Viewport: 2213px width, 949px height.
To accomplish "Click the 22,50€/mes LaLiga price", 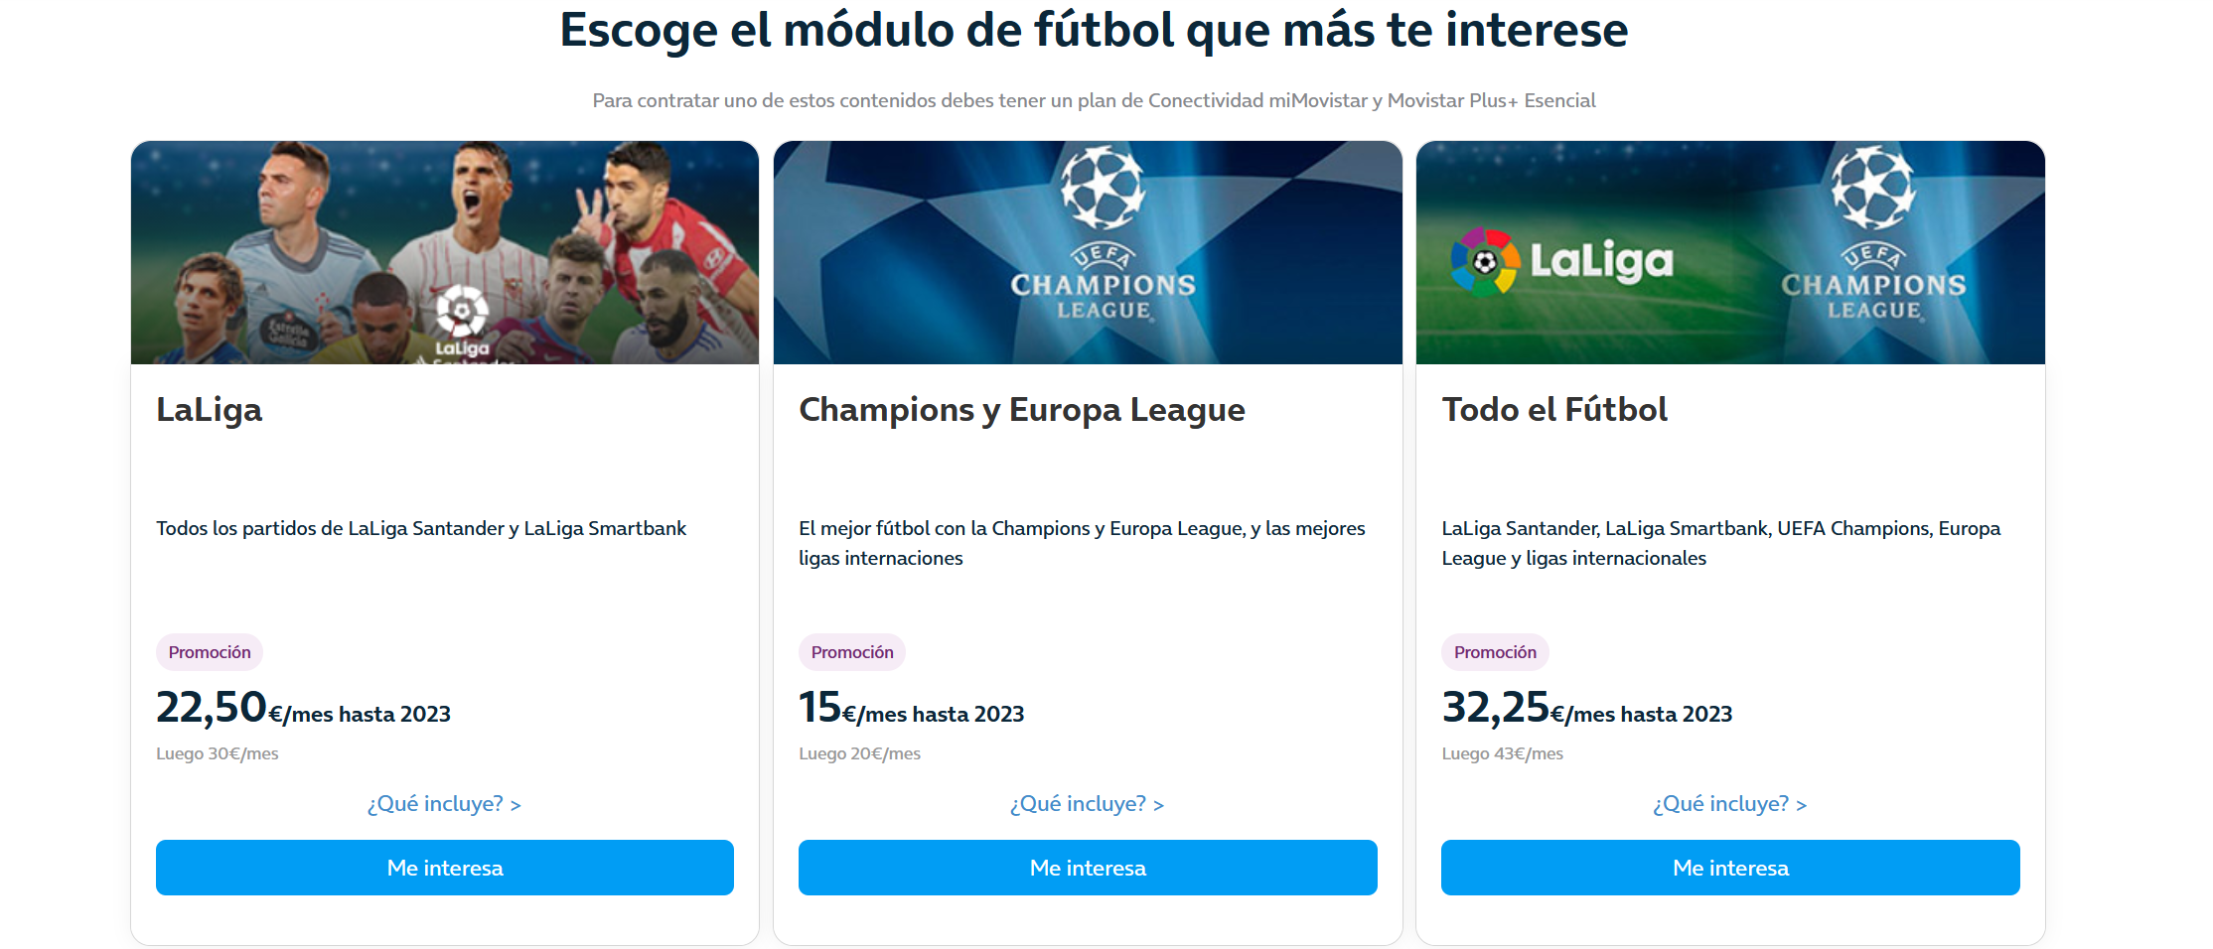I will [x=303, y=709].
